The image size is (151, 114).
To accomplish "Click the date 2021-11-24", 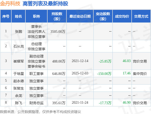I will (x=80, y=102).
